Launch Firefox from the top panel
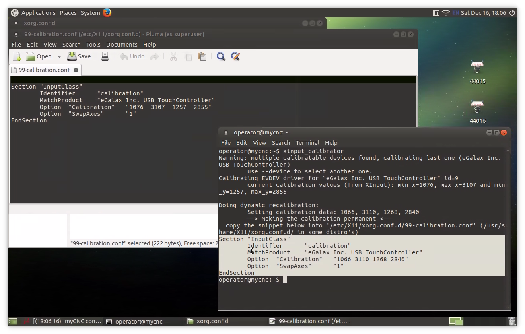This screenshot has width=525, height=334. pyautogui.click(x=107, y=12)
